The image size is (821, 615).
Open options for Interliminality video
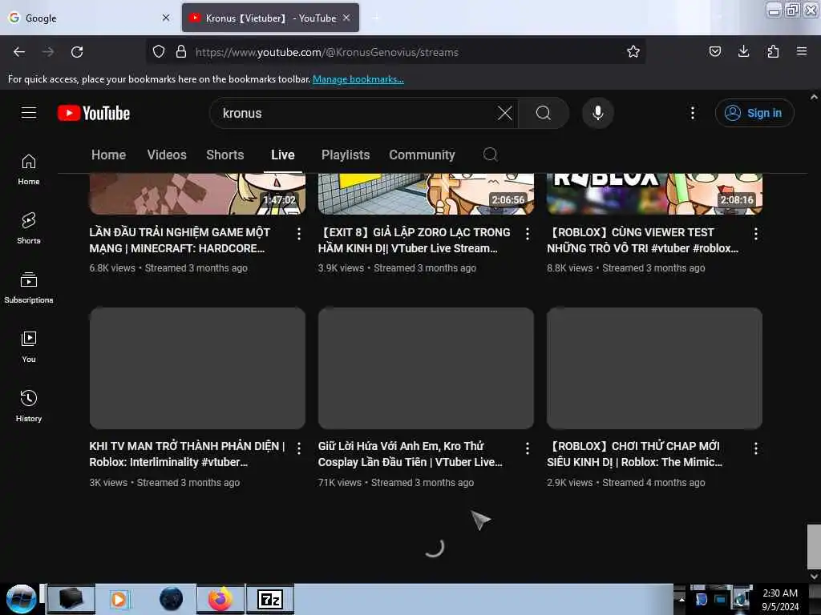pyautogui.click(x=299, y=448)
